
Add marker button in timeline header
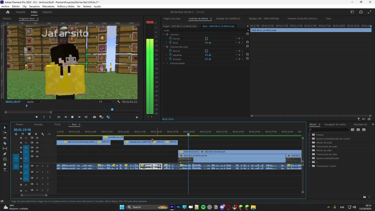(x=36, y=134)
